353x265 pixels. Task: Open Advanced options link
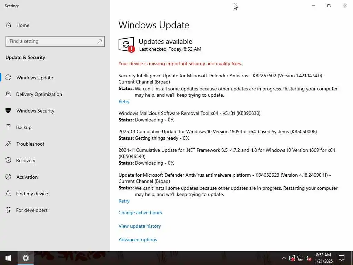pos(138,239)
